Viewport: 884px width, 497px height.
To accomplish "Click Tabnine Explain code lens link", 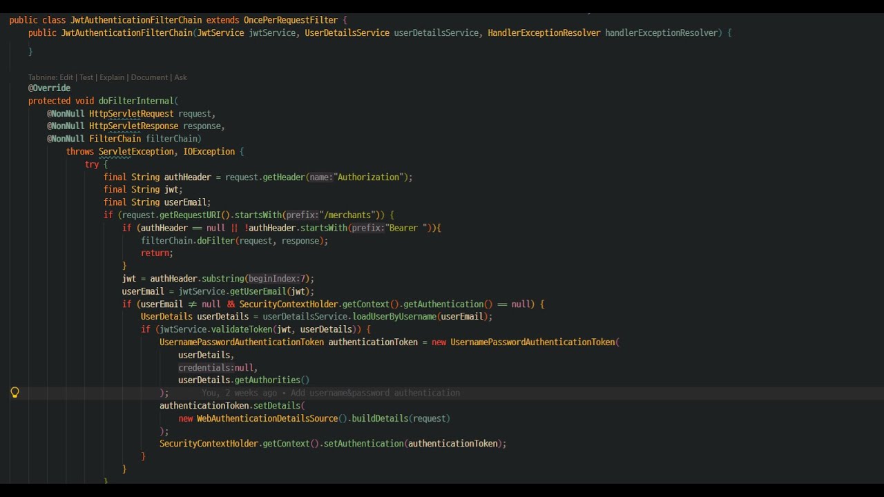I will 112,77.
